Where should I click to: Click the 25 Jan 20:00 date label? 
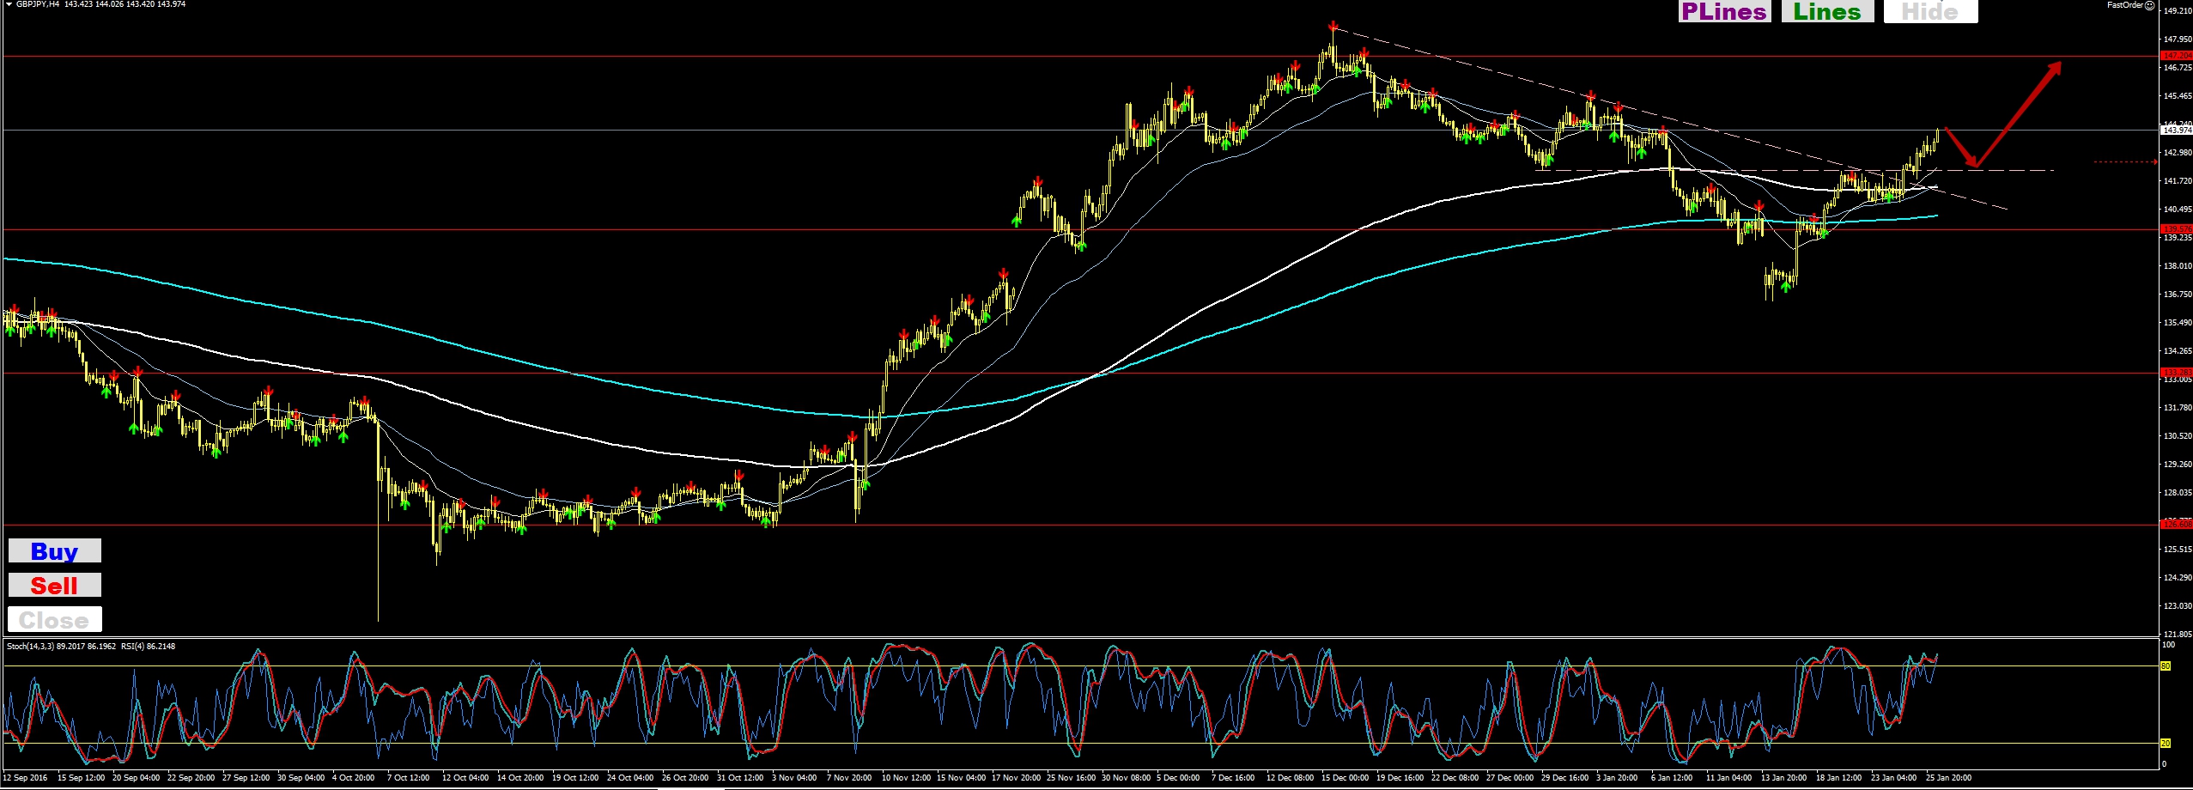coord(1949,777)
